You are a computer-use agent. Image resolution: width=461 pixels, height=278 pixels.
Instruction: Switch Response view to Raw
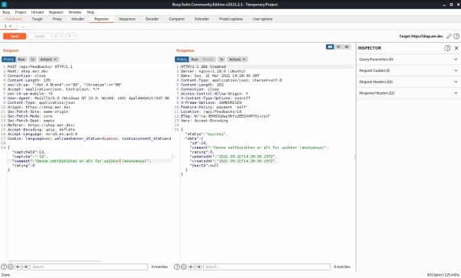pyautogui.click(x=195, y=60)
